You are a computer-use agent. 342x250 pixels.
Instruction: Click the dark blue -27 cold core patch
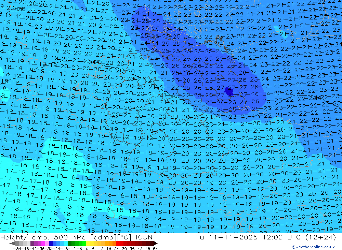click(x=229, y=91)
